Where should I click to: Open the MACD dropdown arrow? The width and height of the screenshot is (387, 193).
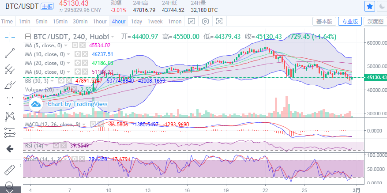point(84,125)
